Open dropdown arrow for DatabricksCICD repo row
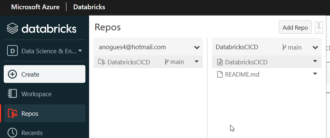 coord(197,61)
